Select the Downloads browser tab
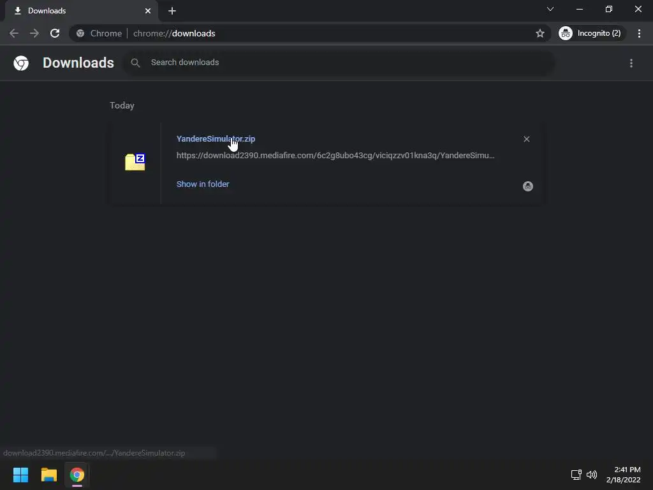The image size is (653, 490). pyautogui.click(x=81, y=11)
